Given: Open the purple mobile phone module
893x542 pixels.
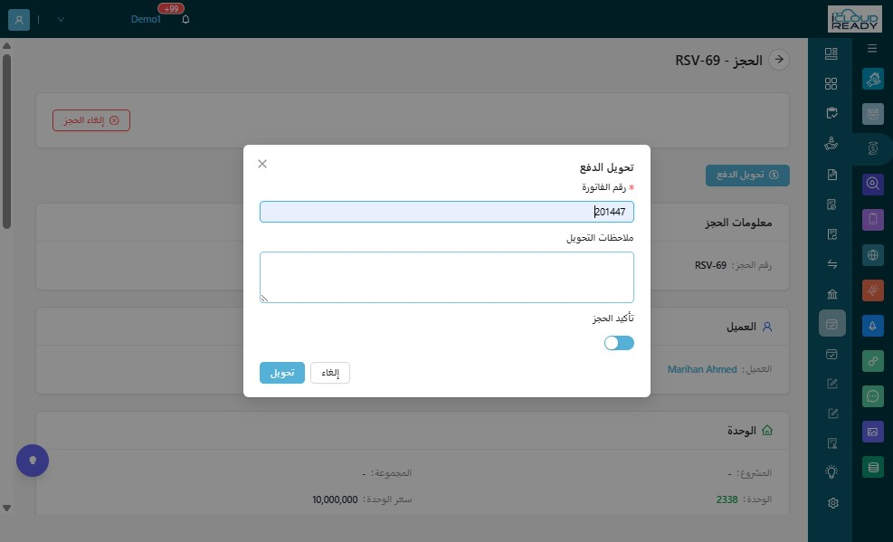Looking at the screenshot, I should (872, 219).
